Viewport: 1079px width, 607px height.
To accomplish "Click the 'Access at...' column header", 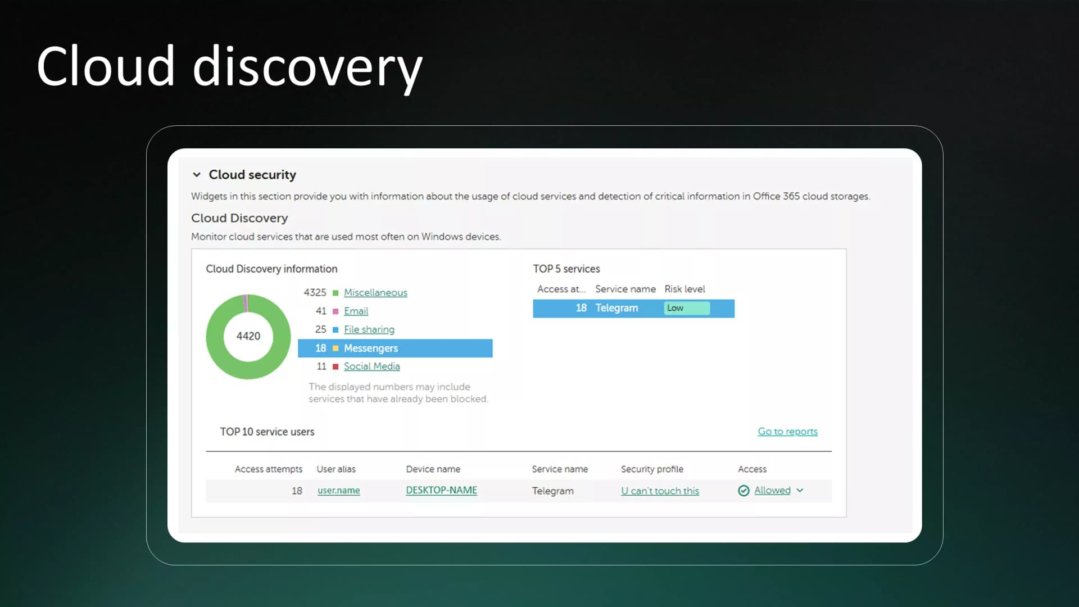I will click(561, 289).
